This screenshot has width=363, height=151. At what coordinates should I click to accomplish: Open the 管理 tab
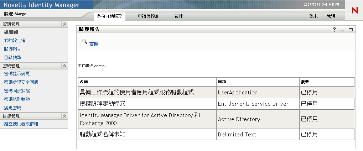pos(178,16)
